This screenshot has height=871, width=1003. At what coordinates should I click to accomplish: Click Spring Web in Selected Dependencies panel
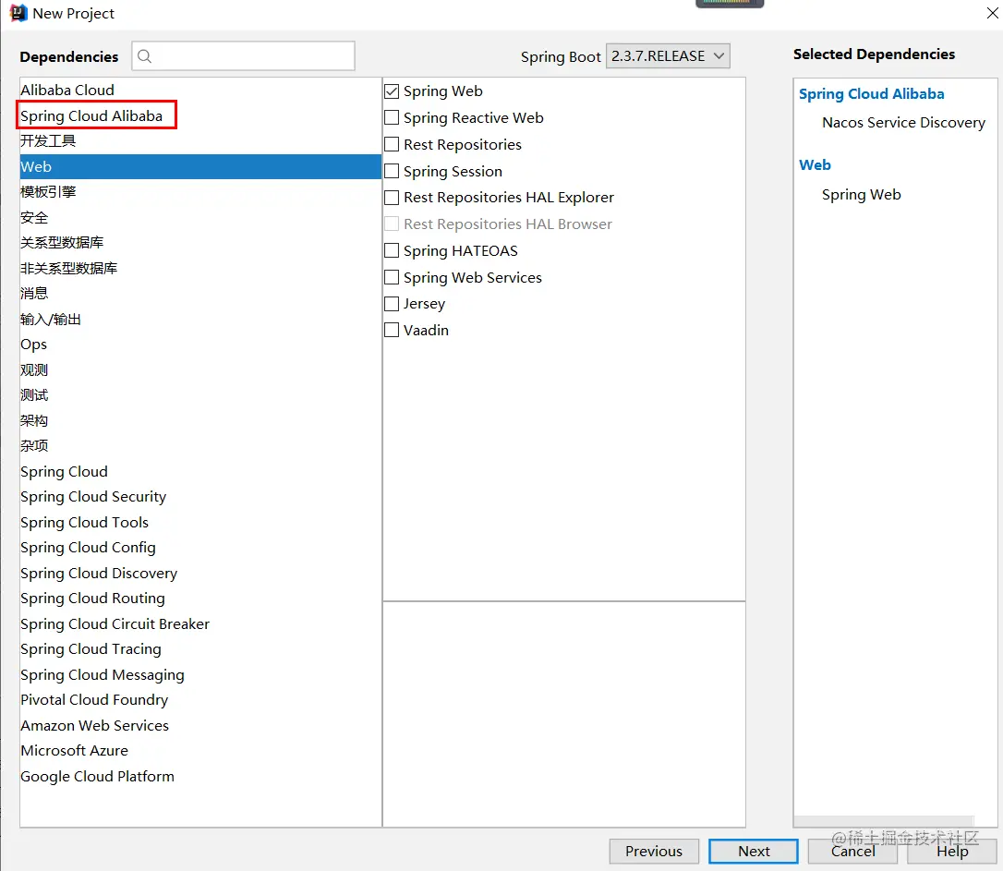tap(861, 194)
